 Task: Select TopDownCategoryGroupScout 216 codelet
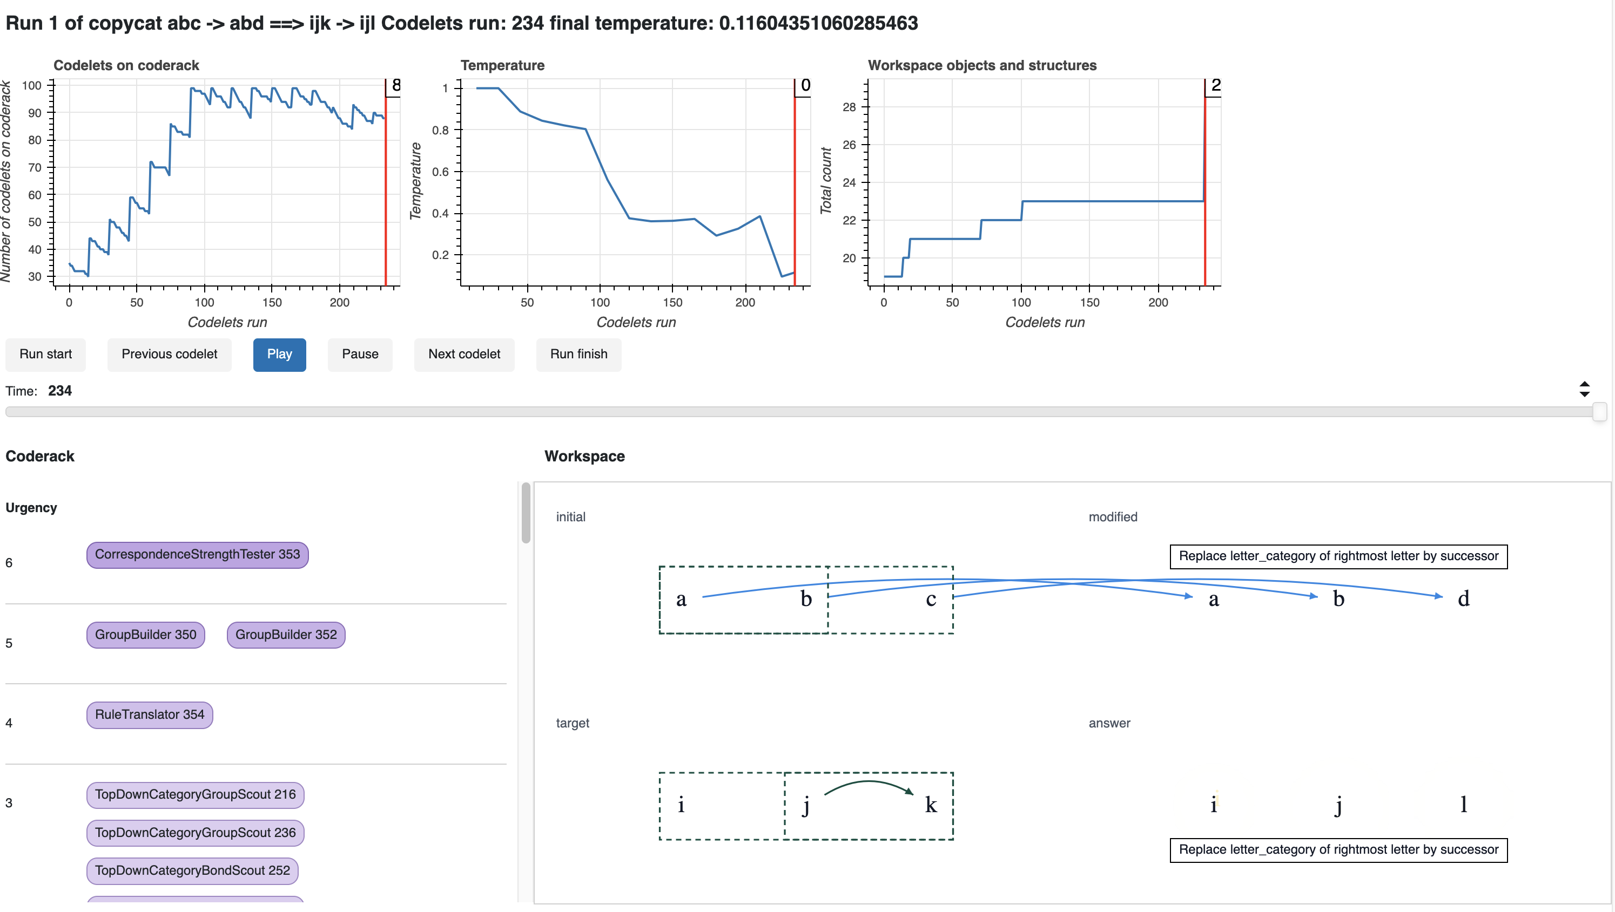click(196, 795)
